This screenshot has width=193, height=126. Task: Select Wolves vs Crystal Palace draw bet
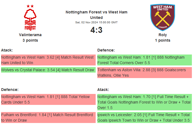[x=48, y=70]
